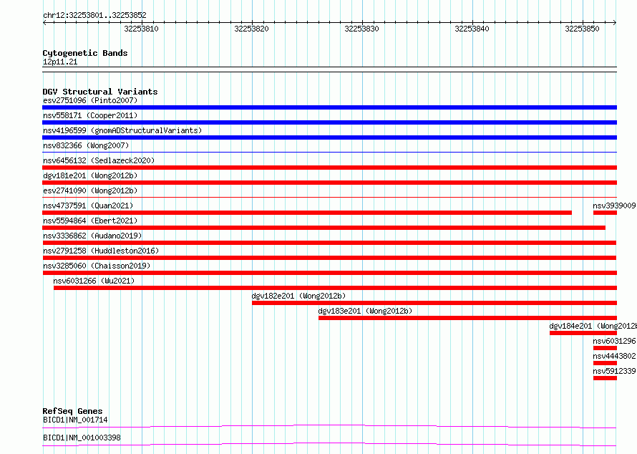Select the Cytogenetic Bands track title

click(85, 53)
